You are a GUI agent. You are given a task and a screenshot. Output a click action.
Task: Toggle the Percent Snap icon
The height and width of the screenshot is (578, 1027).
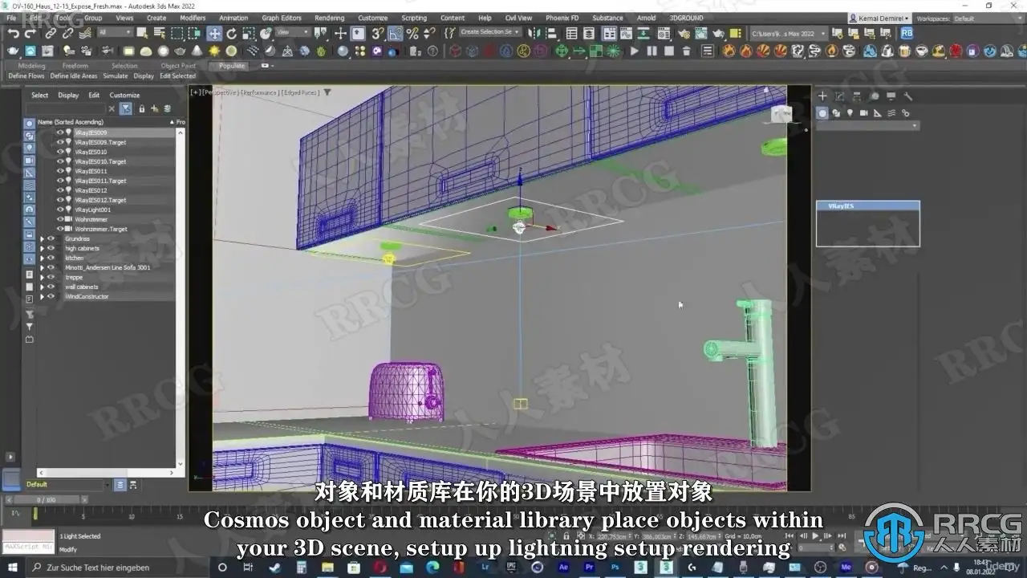412,34
